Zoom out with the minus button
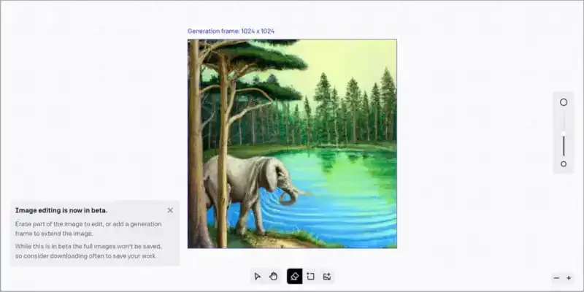The height and width of the screenshot is (292, 584). point(556,278)
